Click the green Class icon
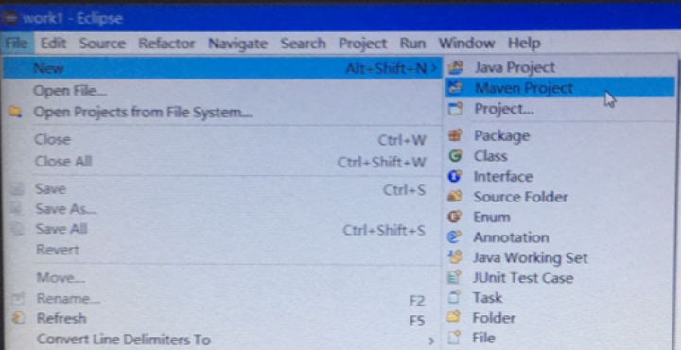Image resolution: width=681 pixels, height=350 pixels. tap(455, 156)
